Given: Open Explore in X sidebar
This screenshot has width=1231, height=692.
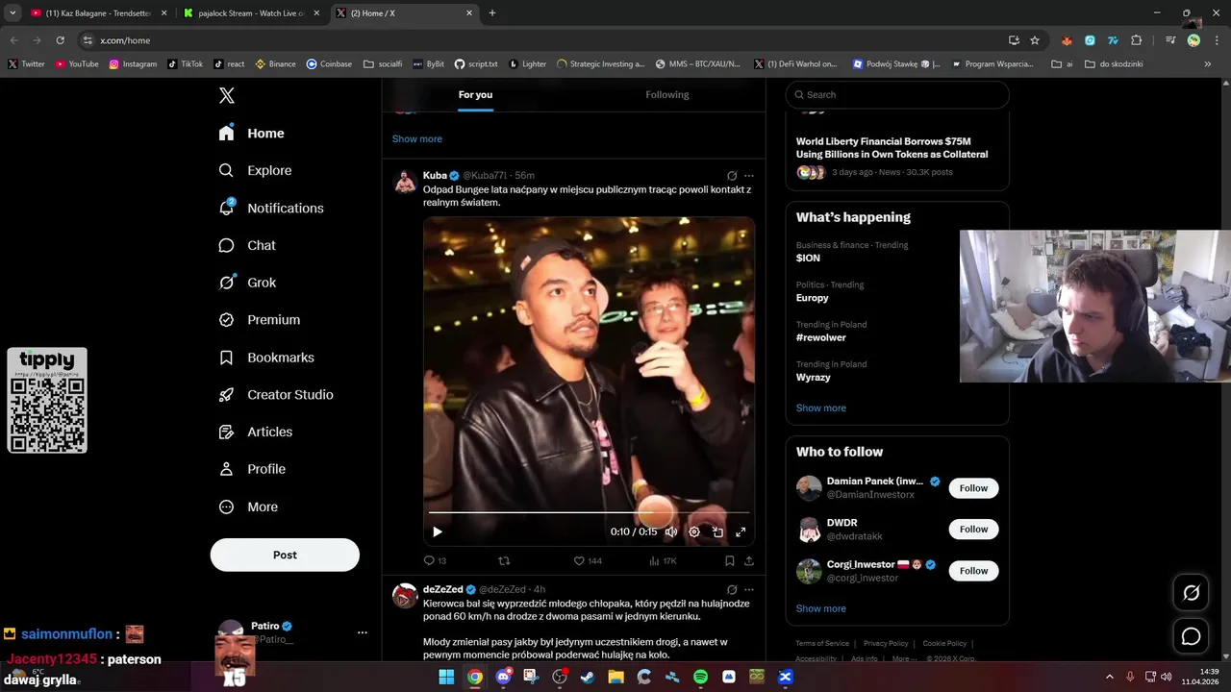Looking at the screenshot, I should click(255, 170).
